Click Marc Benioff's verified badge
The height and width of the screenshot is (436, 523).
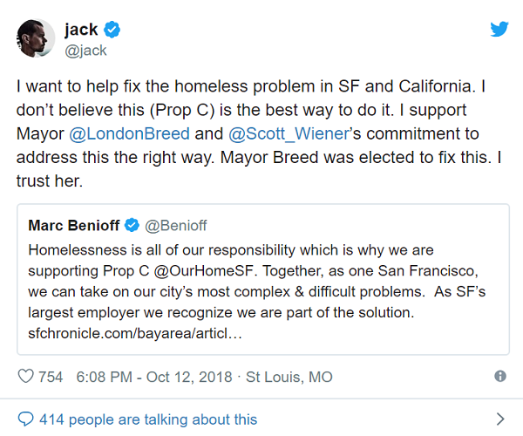pyautogui.click(x=132, y=226)
